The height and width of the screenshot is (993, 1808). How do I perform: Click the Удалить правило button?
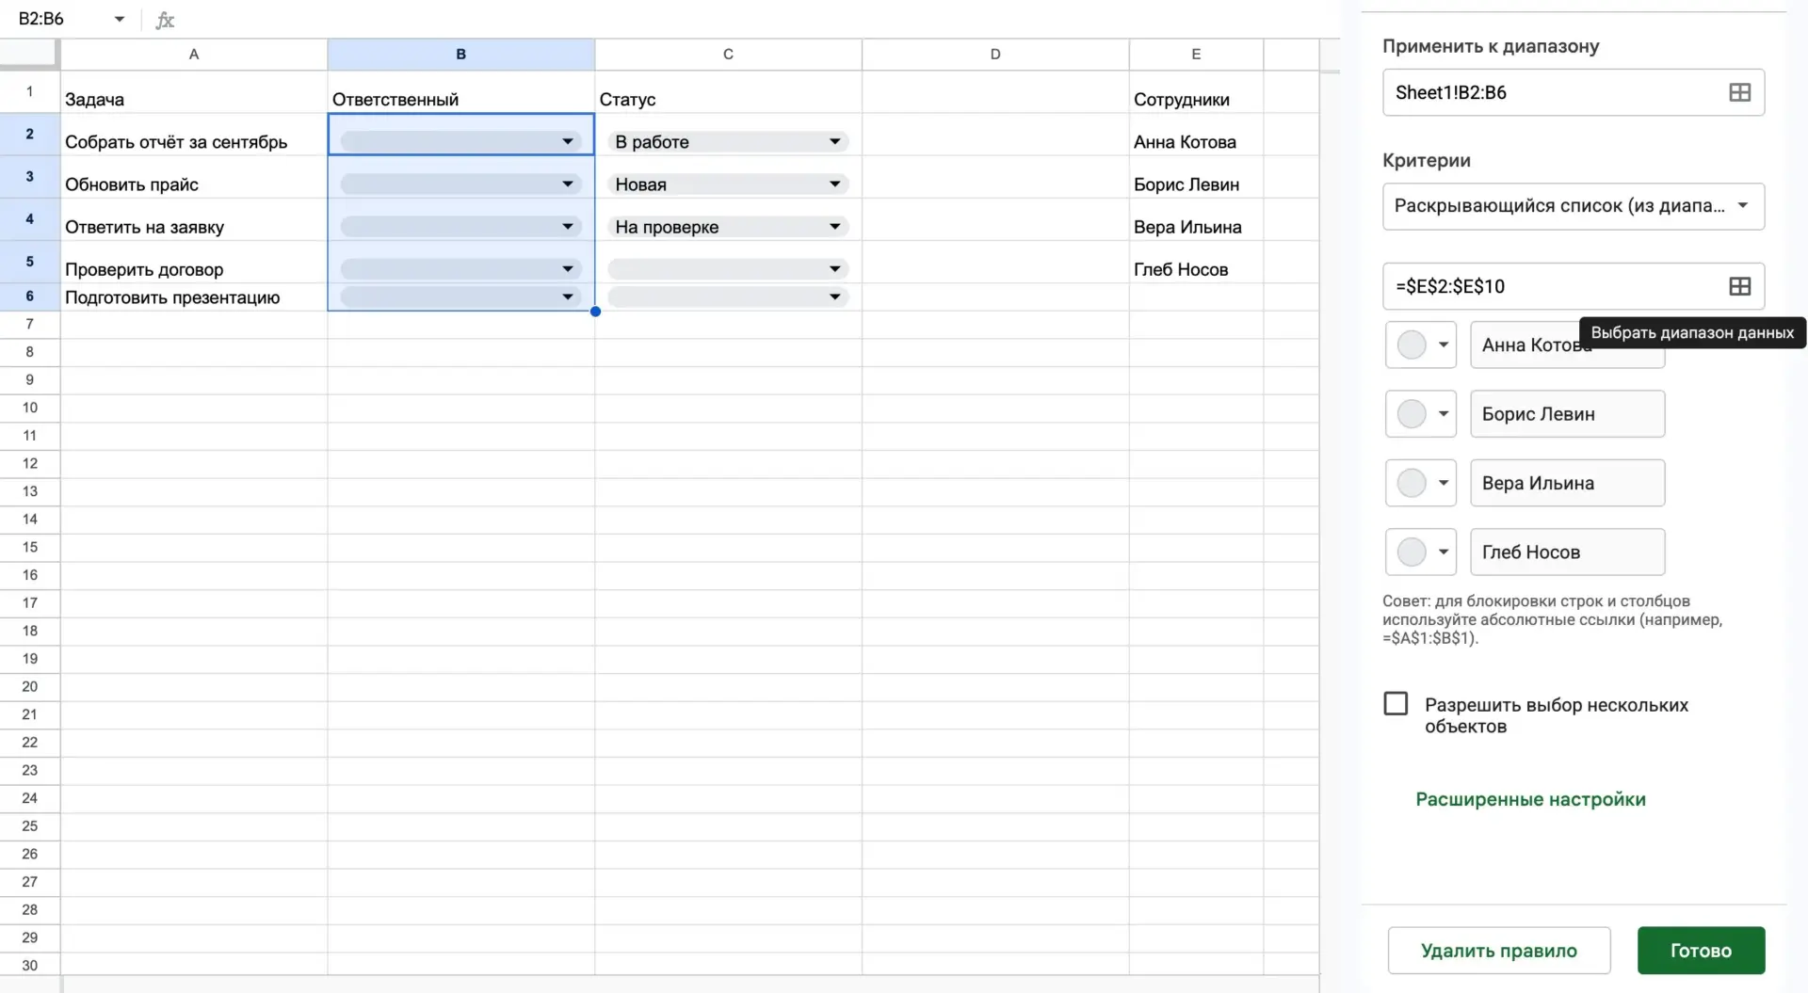(1498, 951)
